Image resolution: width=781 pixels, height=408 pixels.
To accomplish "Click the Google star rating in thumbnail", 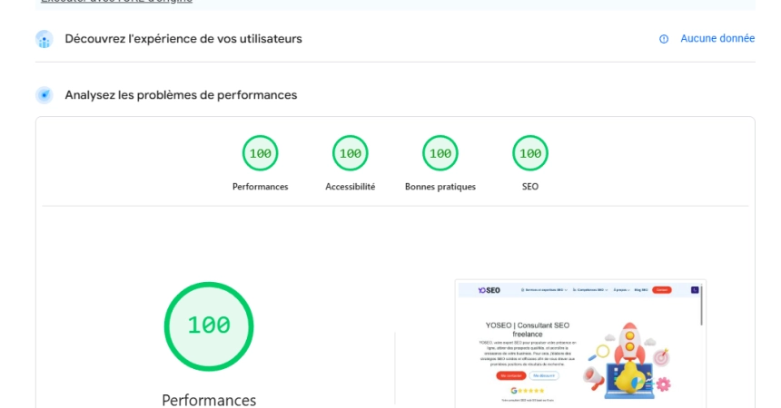I will (528, 391).
